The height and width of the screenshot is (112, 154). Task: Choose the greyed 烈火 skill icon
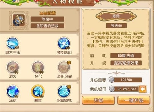click(13, 67)
